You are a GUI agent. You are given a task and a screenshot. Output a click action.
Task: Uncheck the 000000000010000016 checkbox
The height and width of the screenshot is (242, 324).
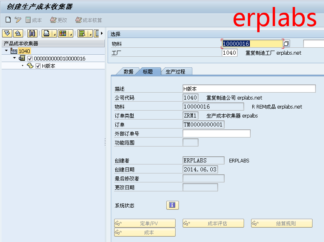tap(30, 58)
